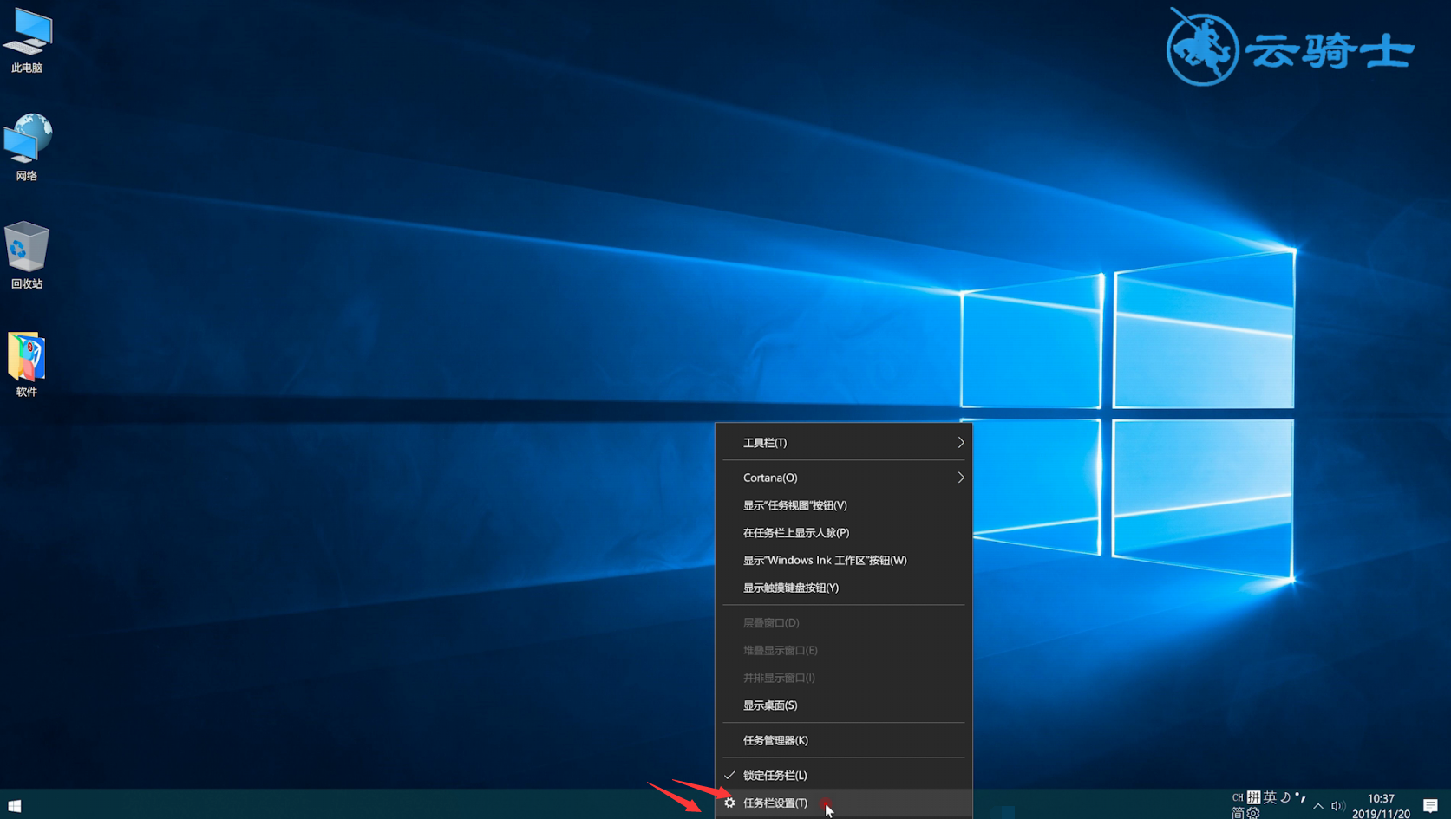The width and height of the screenshot is (1451, 819).
Task: Open the Action Center notification icon
Action: [x=1430, y=805]
